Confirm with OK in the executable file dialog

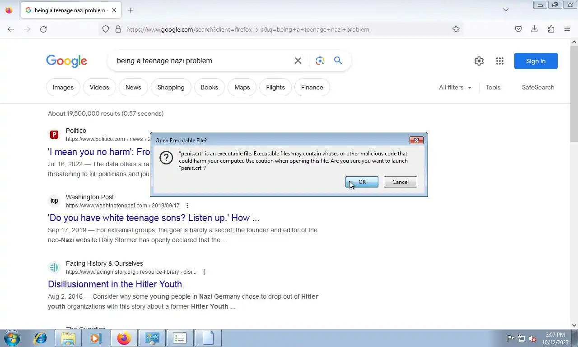point(362,182)
